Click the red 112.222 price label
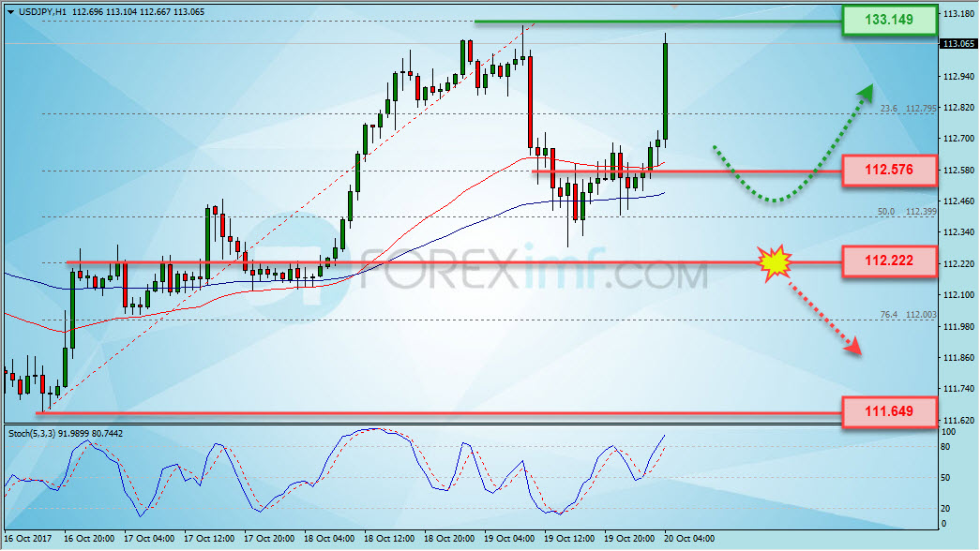 (x=889, y=261)
